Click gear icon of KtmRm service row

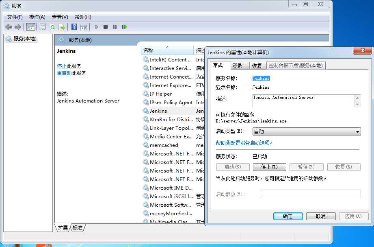click(x=145, y=119)
